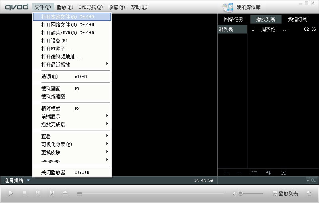Maximize the player window
Viewport: 319px width, 203px height.
point(307,3)
